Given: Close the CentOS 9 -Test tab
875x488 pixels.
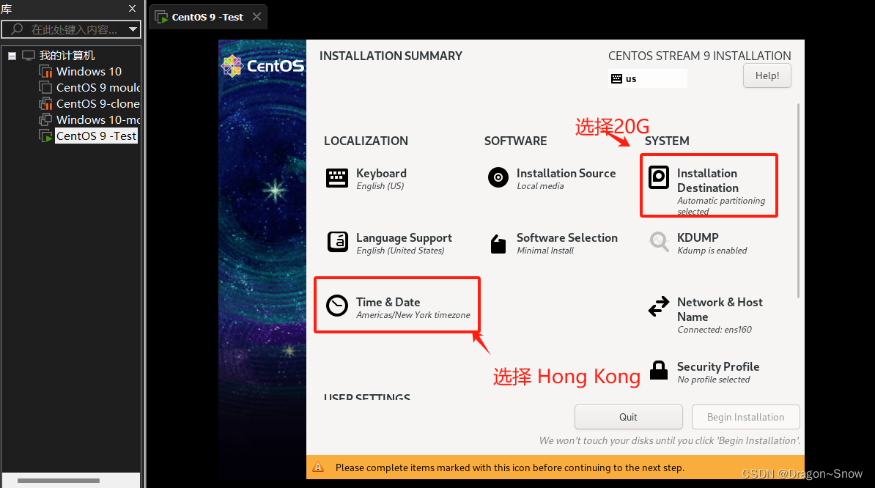Looking at the screenshot, I should [256, 17].
